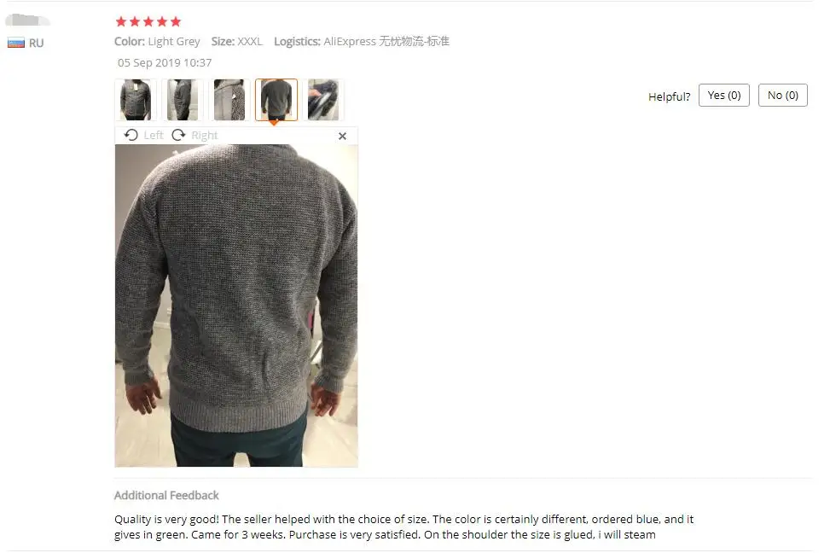
Task: Select the highlighted back-view thumbnail
Action: 276,100
